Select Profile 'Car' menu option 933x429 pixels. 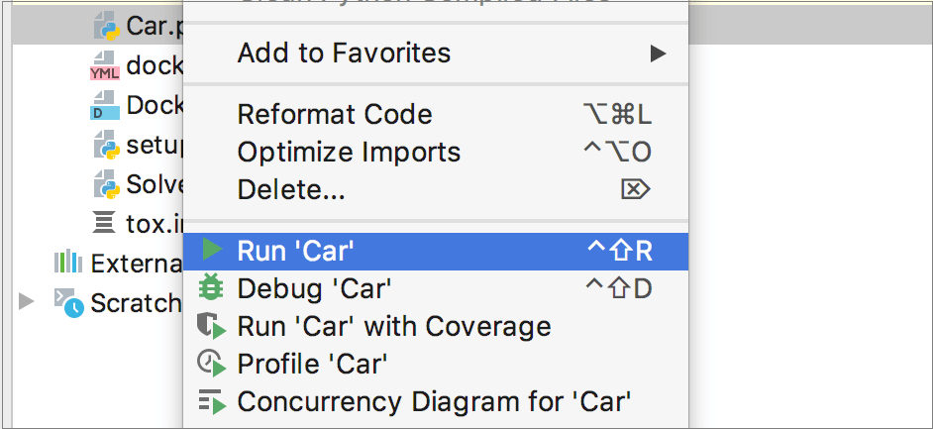tap(312, 364)
